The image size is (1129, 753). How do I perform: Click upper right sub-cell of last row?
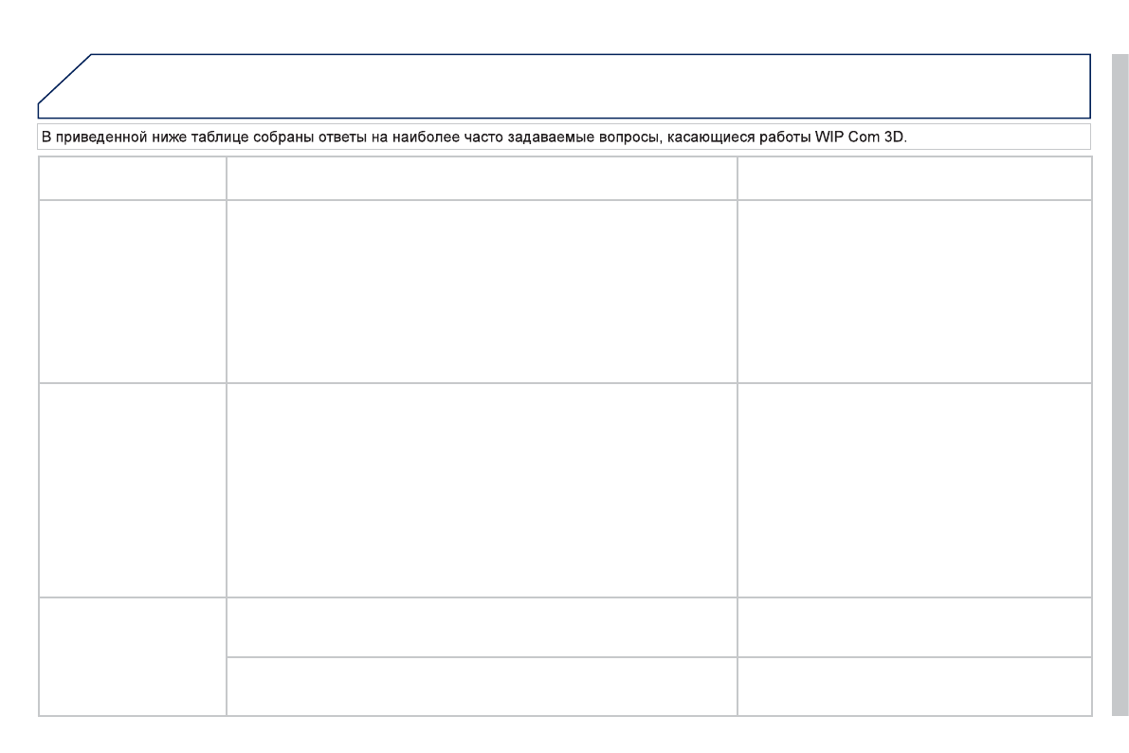click(x=914, y=627)
